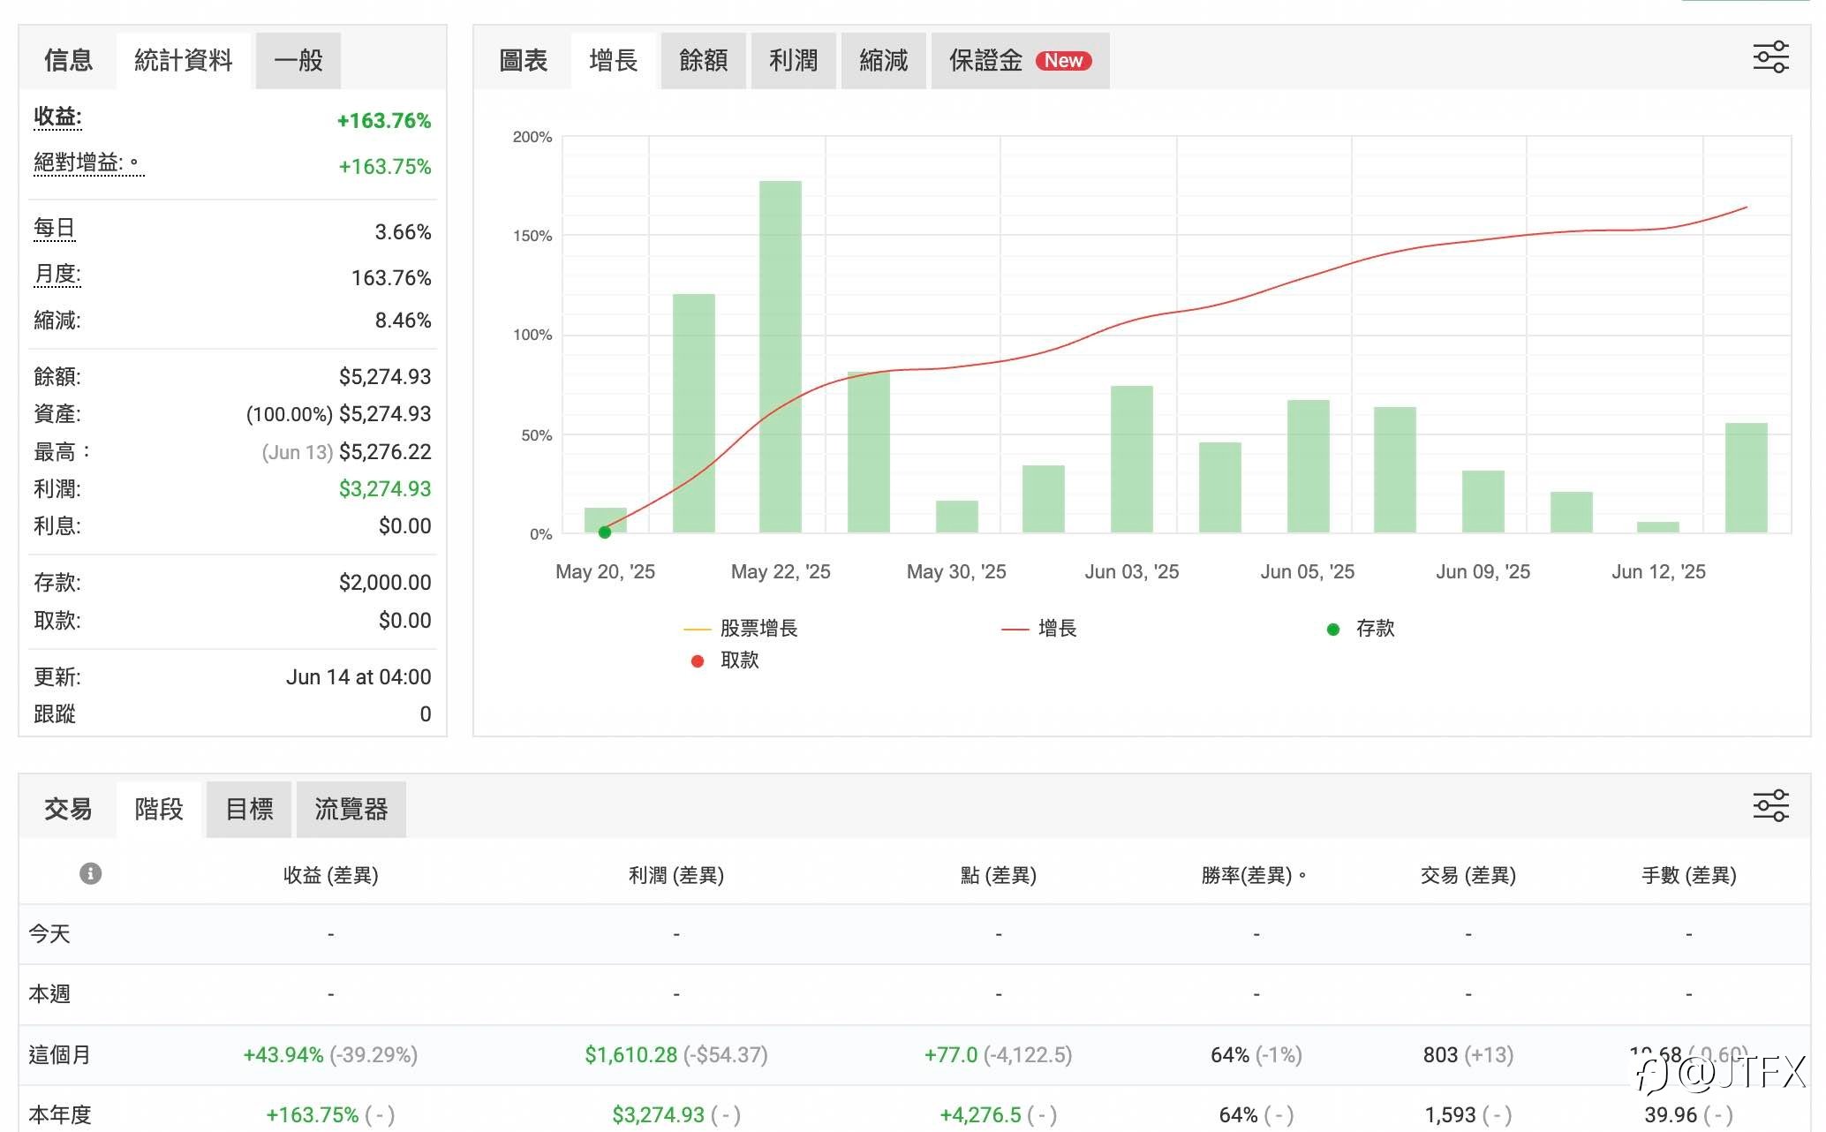Image resolution: width=1826 pixels, height=1132 pixels.
Task: Click the 收益 label link
Action: pyautogui.click(x=57, y=117)
